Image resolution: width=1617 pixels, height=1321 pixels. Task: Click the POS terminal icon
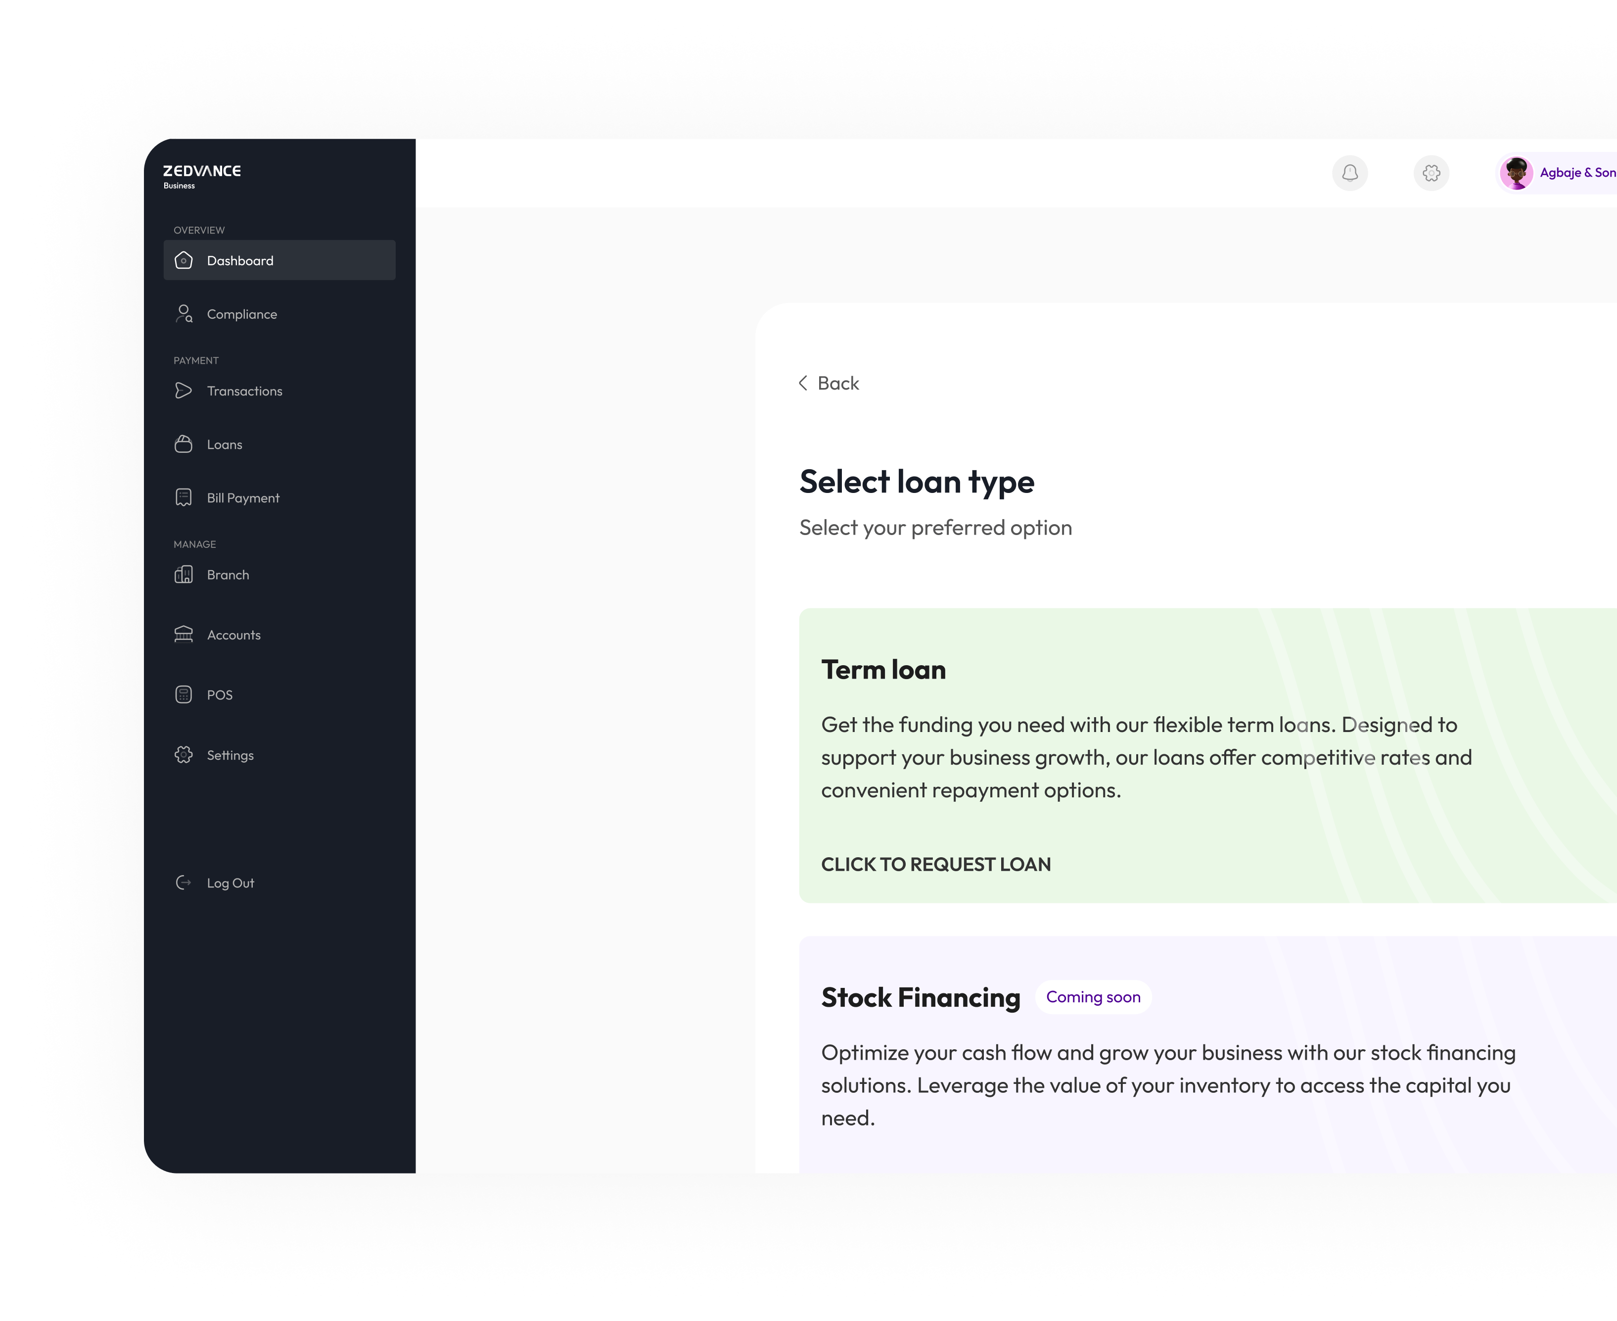click(x=184, y=694)
